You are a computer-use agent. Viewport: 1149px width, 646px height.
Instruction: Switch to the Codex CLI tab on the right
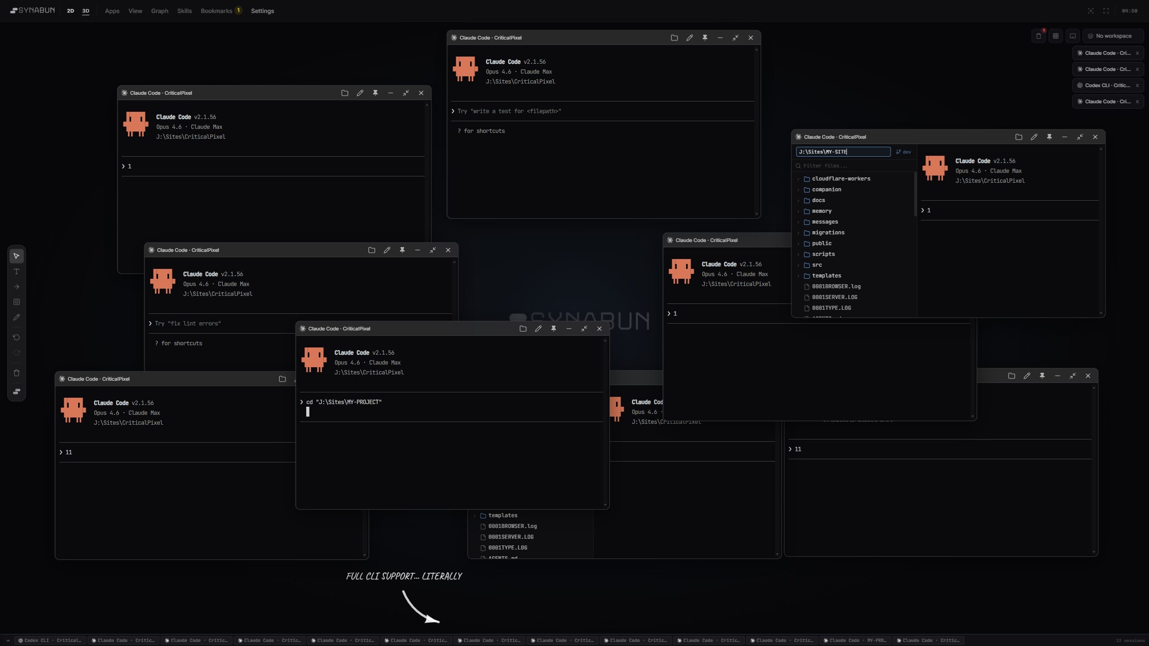click(x=1105, y=85)
